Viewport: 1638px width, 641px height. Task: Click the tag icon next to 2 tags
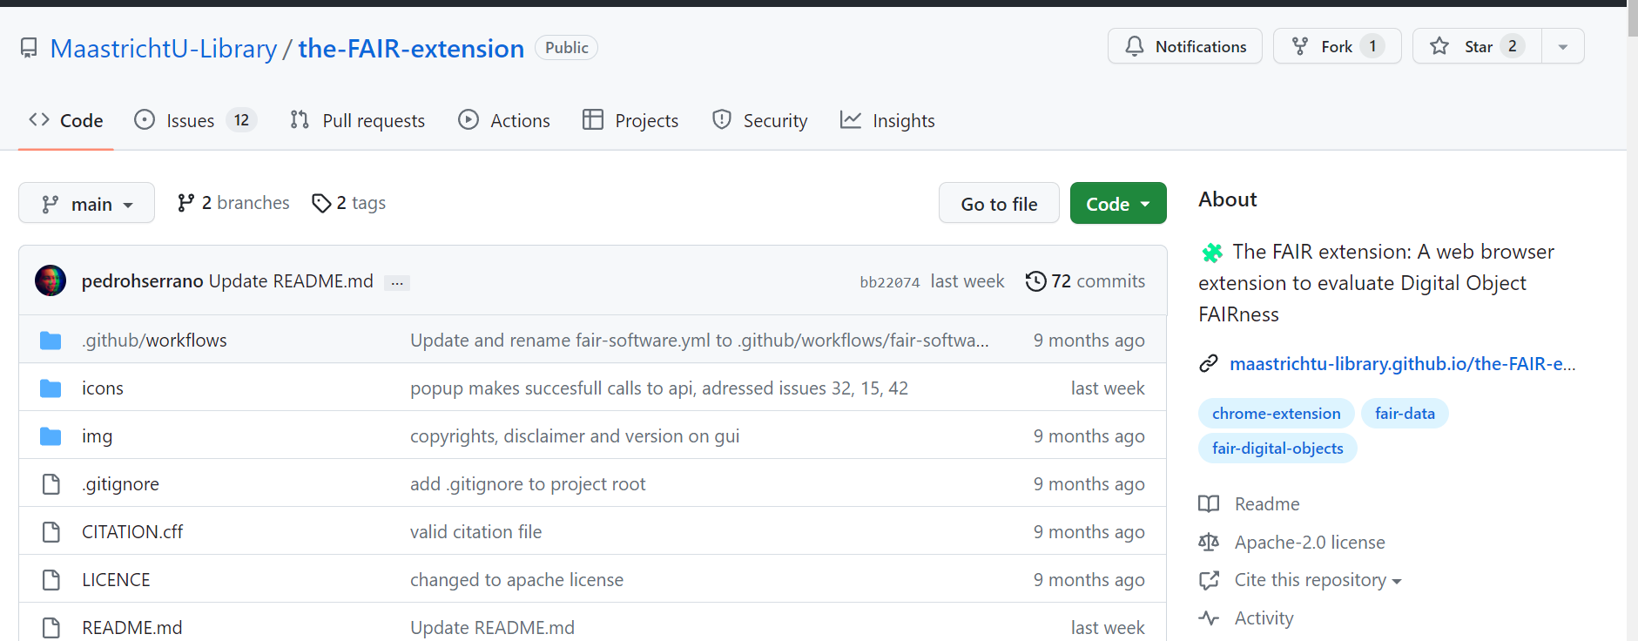click(x=321, y=203)
